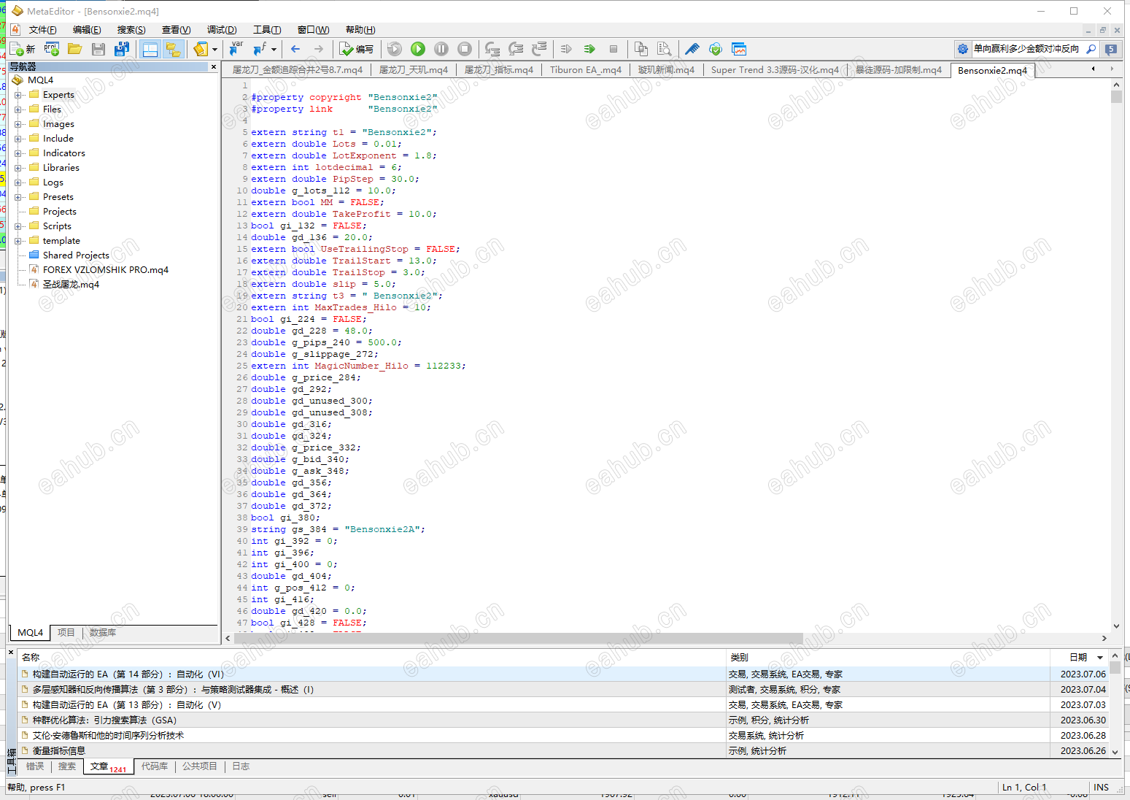Click the go to variable (var) icon
Screen dimensions: 1130x800
point(236,49)
